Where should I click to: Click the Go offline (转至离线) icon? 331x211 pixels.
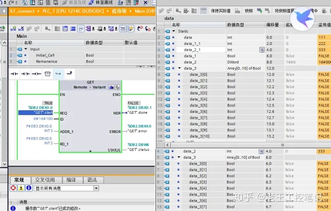tap(91, 3)
